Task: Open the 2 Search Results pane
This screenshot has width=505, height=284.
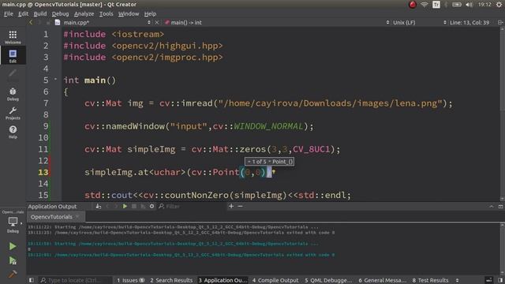Action: pyautogui.click(x=171, y=280)
